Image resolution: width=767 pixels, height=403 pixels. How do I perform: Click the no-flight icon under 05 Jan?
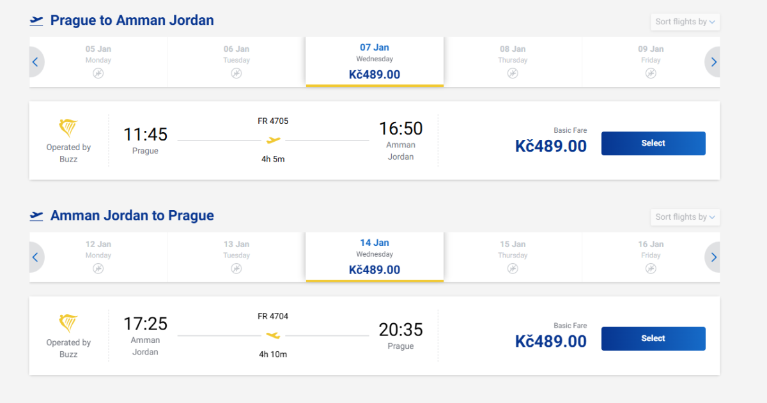point(98,73)
